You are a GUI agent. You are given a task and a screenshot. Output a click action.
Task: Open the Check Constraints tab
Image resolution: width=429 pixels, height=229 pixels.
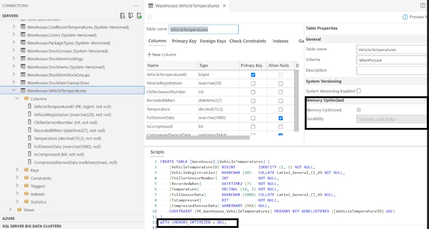pos(248,41)
